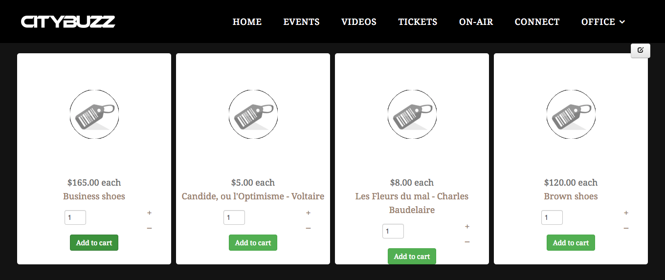Add Business shoes to cart

tap(94, 243)
